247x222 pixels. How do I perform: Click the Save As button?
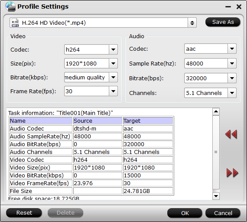tap(223, 22)
